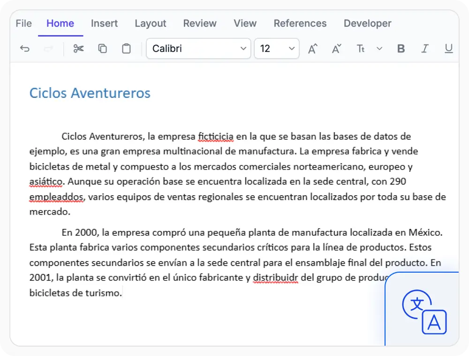Screen dimensions: 469x356
Task: Click the underlined word 'asiático'
Action: tap(46, 182)
